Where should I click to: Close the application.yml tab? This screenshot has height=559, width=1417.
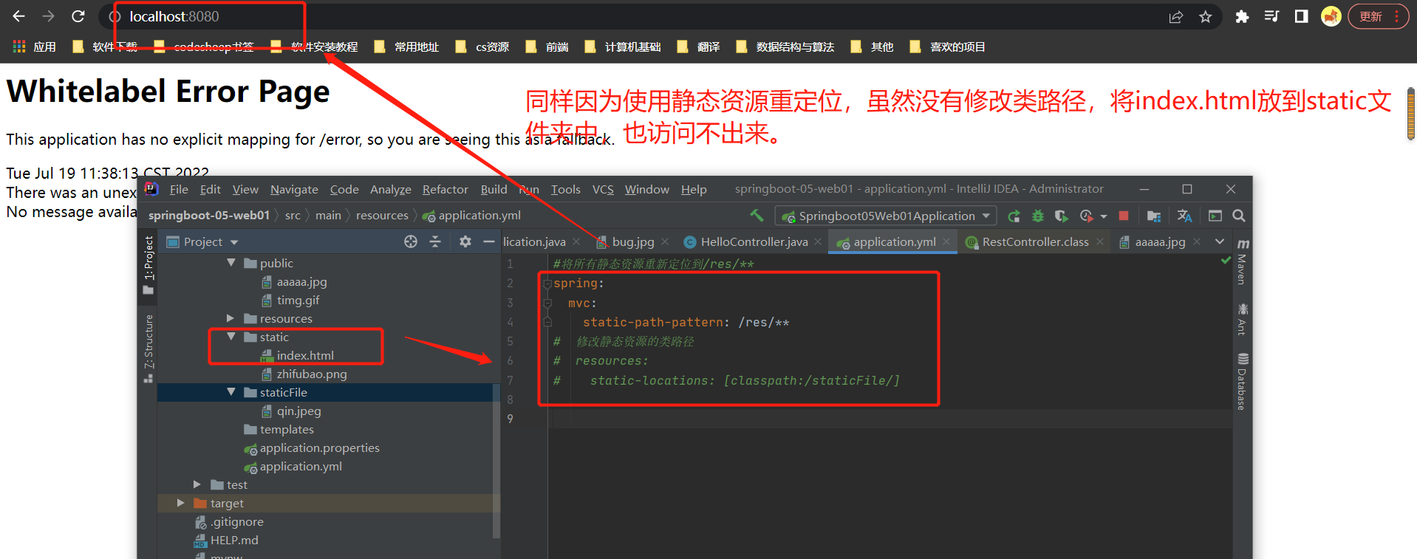946,241
